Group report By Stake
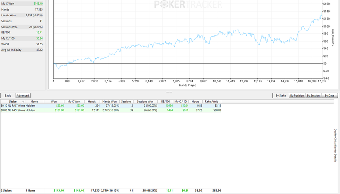This screenshot has height=194, width=340. point(281,95)
